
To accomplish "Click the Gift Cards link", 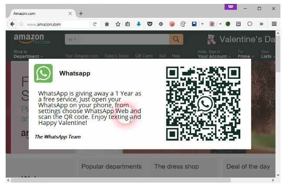I will [144, 56].
